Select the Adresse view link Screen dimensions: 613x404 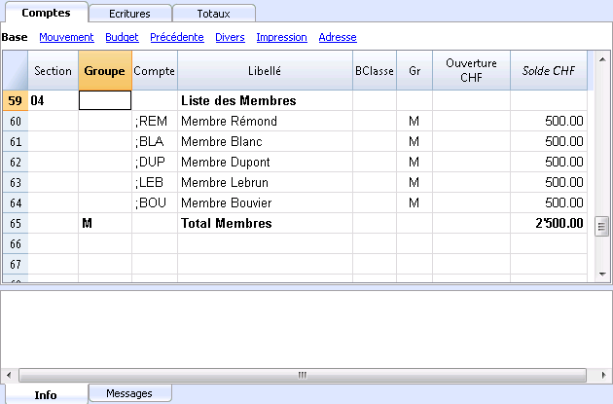point(338,37)
